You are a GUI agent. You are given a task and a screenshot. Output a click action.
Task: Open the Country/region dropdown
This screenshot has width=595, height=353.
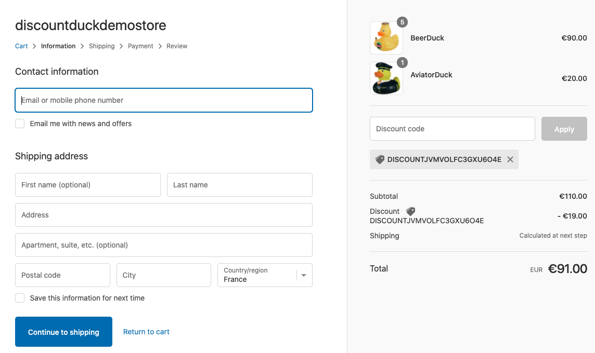tap(258, 275)
